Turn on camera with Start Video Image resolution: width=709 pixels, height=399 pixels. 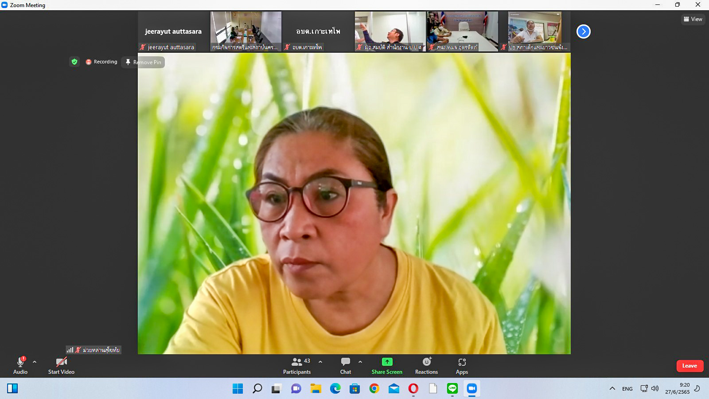pos(61,366)
